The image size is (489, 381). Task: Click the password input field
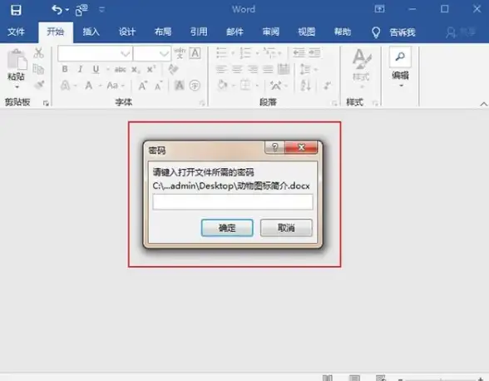(x=233, y=201)
